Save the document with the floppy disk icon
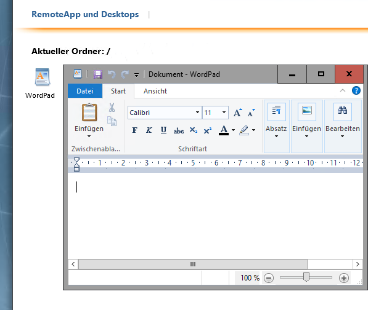The width and height of the screenshot is (368, 310). click(98, 74)
